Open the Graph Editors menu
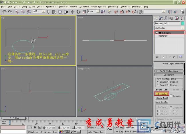Screen dimensions: 186x134 [98, 7]
